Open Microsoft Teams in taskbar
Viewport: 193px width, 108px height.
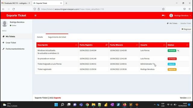pyautogui.click(x=81, y=105)
